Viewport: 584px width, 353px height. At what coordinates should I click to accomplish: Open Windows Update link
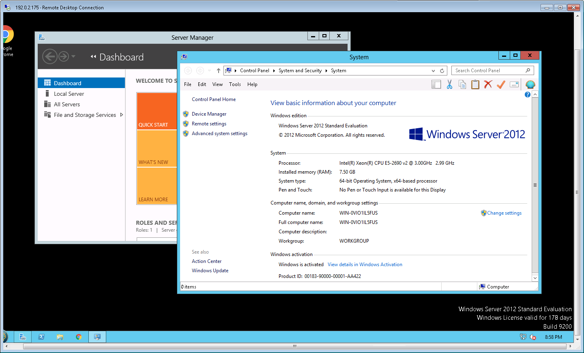click(210, 271)
